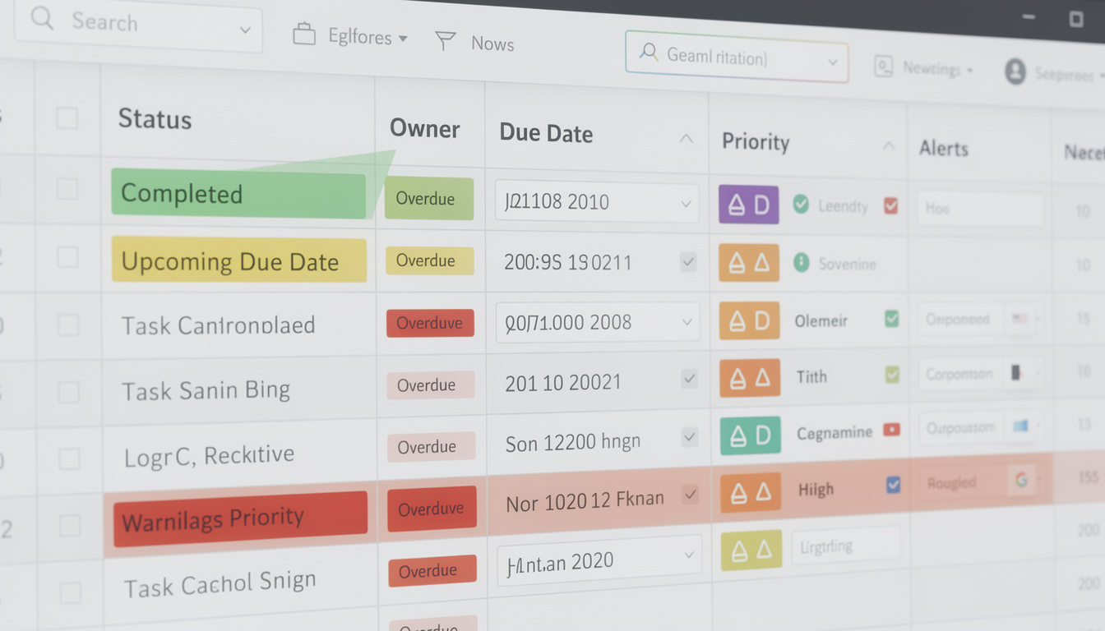The width and height of the screenshot is (1105, 631).
Task: Click the purple priority badge in the Completed row
Action: click(749, 205)
